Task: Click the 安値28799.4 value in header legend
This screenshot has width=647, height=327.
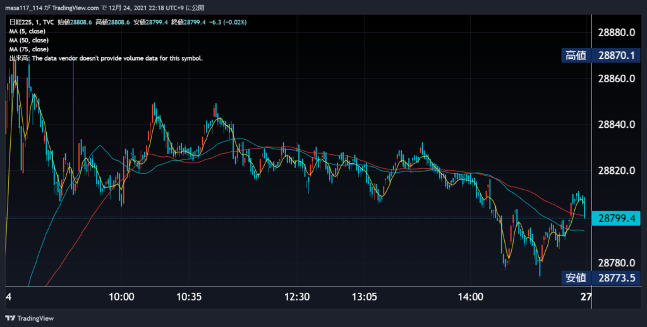Action: point(150,22)
